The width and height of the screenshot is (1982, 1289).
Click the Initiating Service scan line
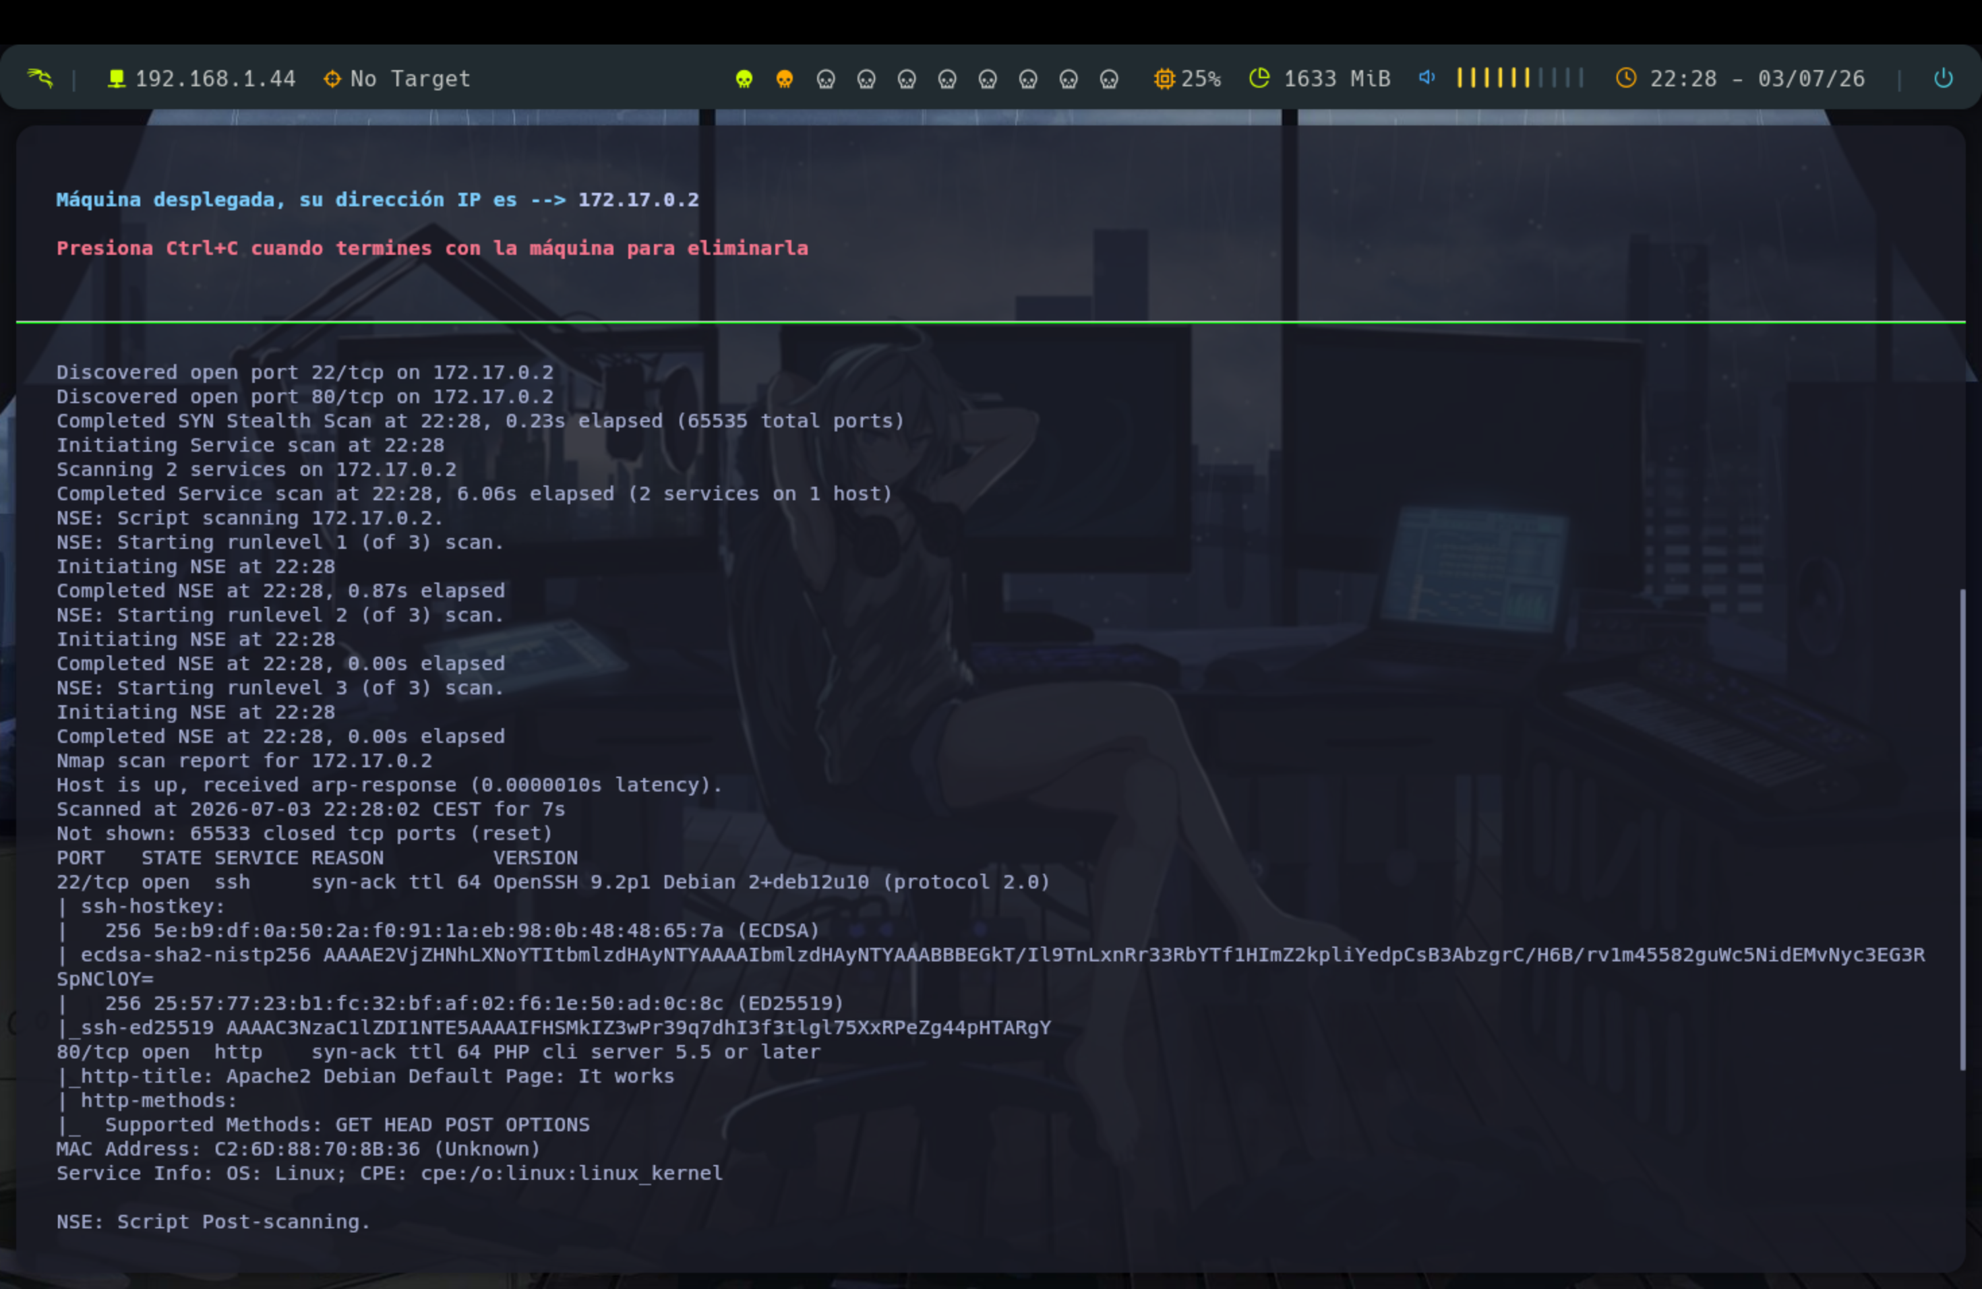pos(251,445)
